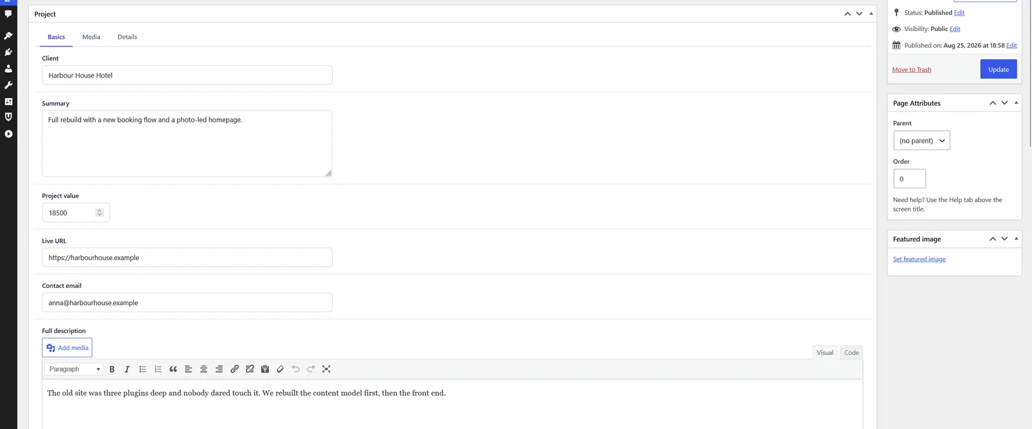
Task: Open Plugins plug icon in sidebar
Action: coord(8,52)
